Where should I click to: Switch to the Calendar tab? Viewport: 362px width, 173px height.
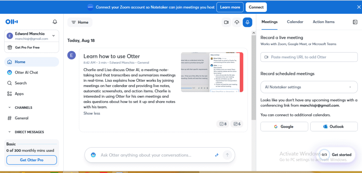click(295, 22)
